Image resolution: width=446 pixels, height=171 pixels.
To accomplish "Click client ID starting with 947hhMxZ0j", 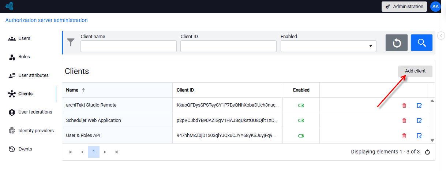I will [x=228, y=135].
